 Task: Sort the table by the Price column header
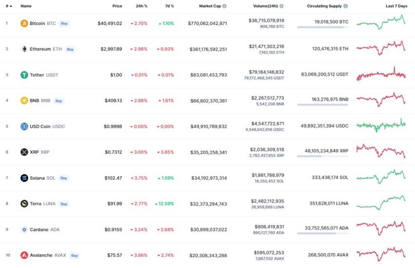(117, 6)
